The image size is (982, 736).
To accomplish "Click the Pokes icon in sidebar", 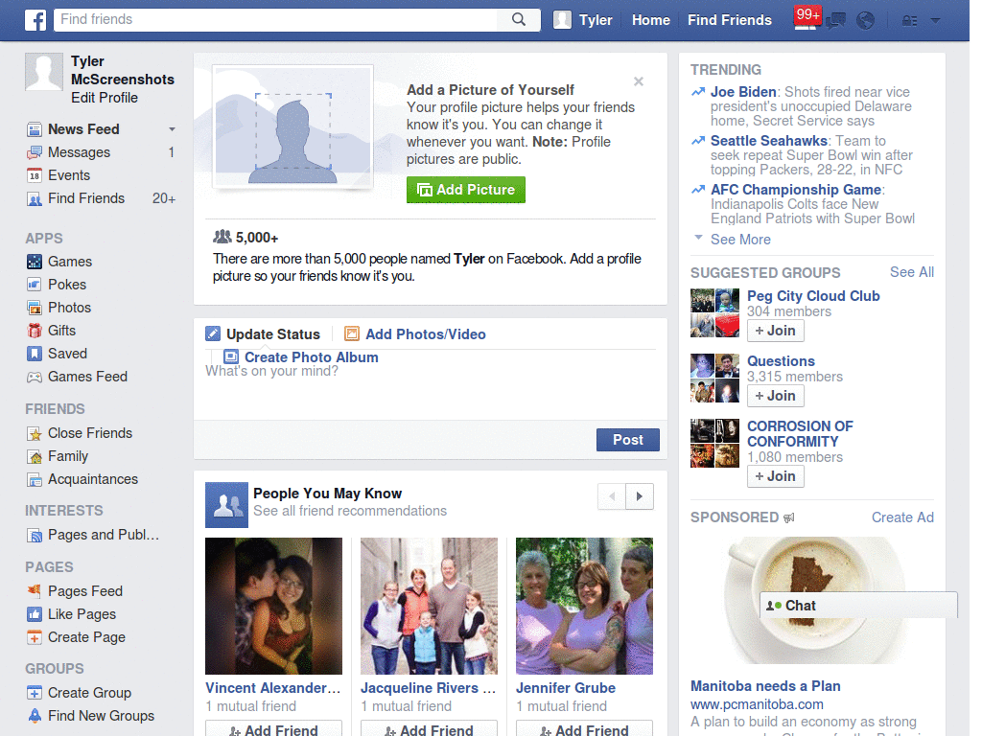I will point(35,285).
